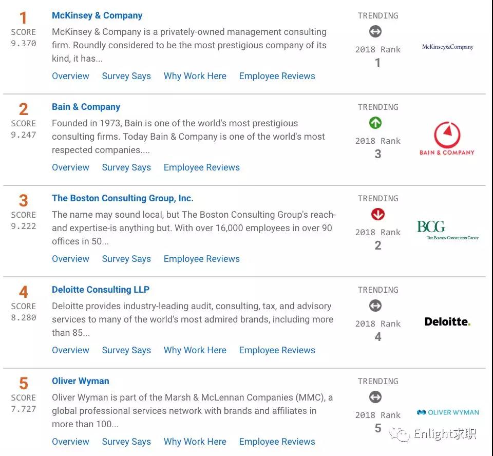Screen dimensions: 493x456
Task: Open the McKinsey & Company title link
Action: point(97,15)
